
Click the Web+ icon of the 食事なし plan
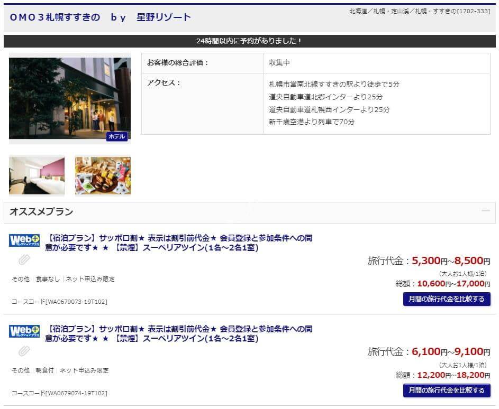[24, 240]
